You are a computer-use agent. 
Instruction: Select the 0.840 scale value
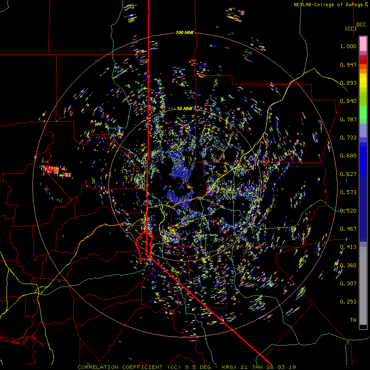[x=348, y=101]
